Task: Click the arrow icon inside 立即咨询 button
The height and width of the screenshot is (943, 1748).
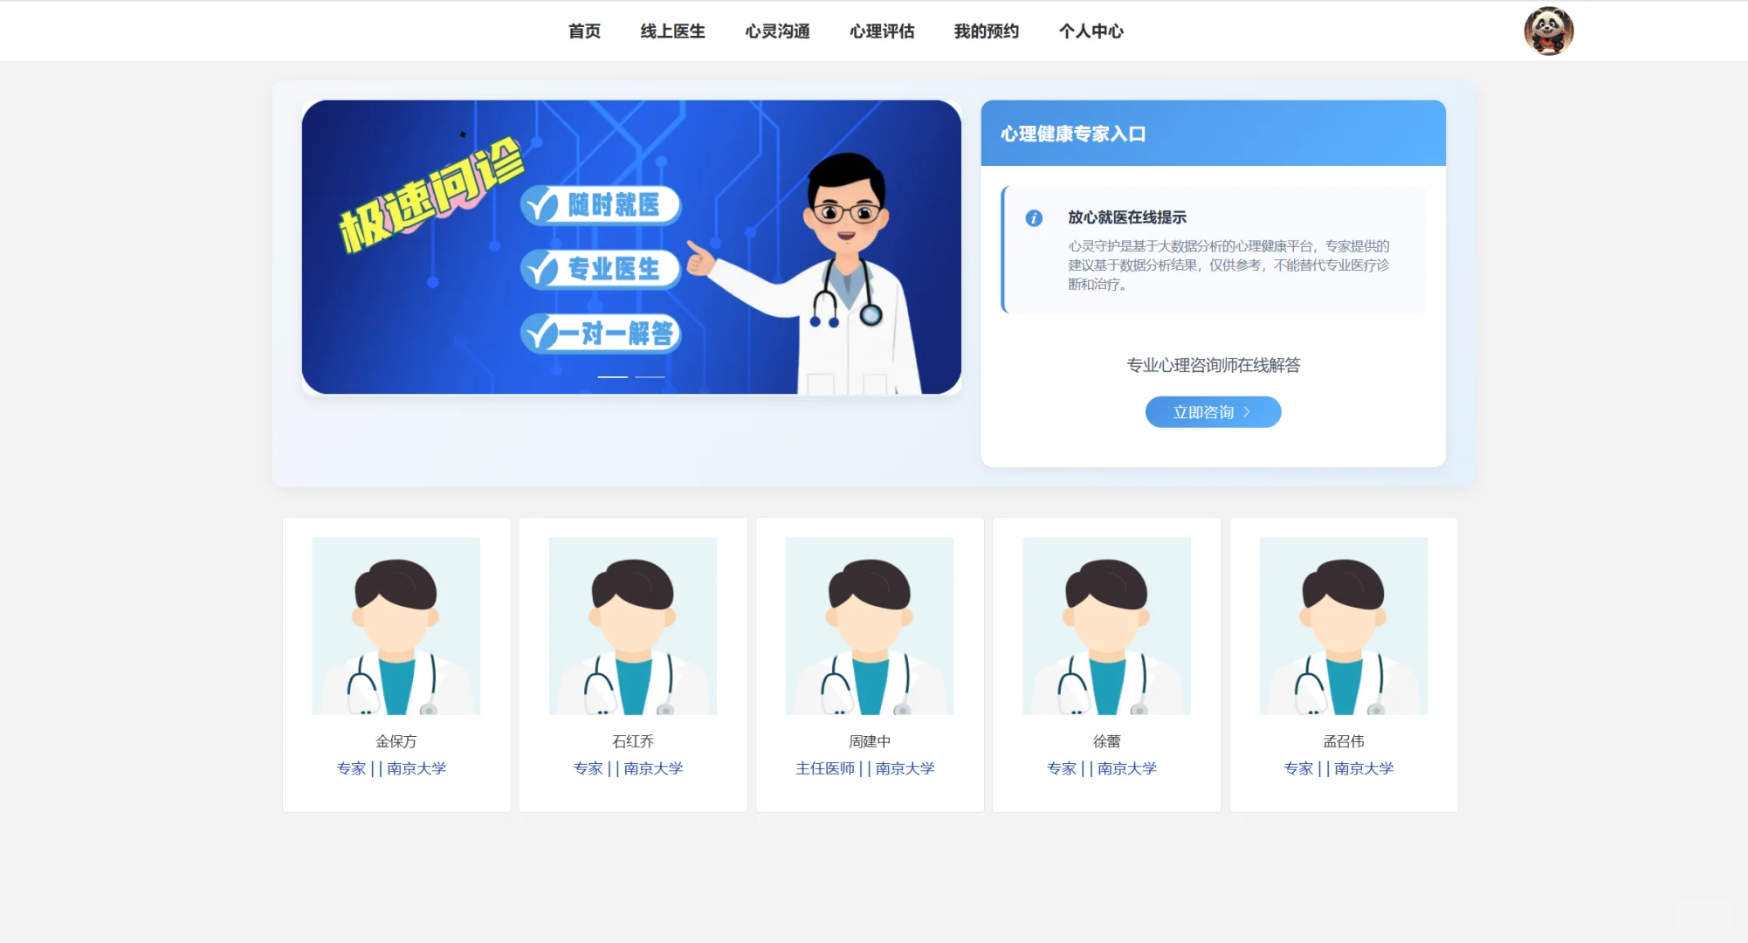Action: pos(1247,411)
